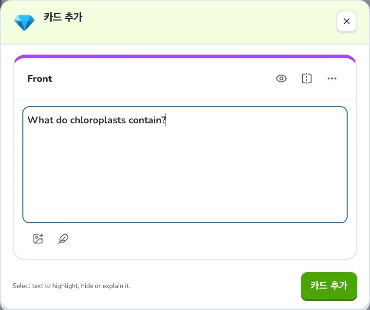This screenshot has width=370, height=310.
Task: Click inside the Front text field
Action: (x=185, y=165)
